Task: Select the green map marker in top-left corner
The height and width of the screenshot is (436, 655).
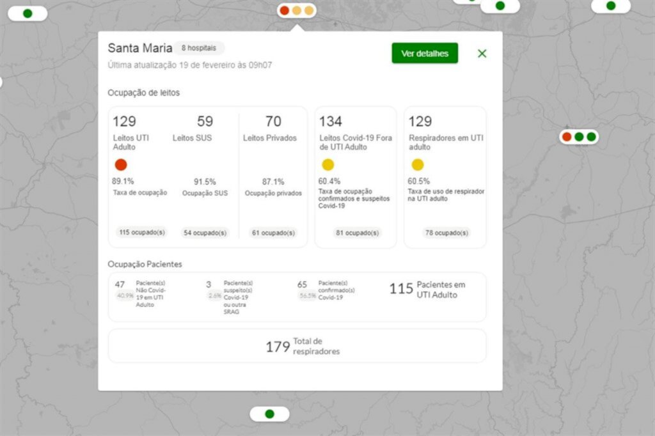Action: 28,13
